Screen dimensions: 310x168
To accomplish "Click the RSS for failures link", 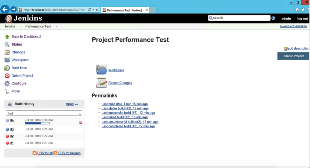I will pos(69,153).
